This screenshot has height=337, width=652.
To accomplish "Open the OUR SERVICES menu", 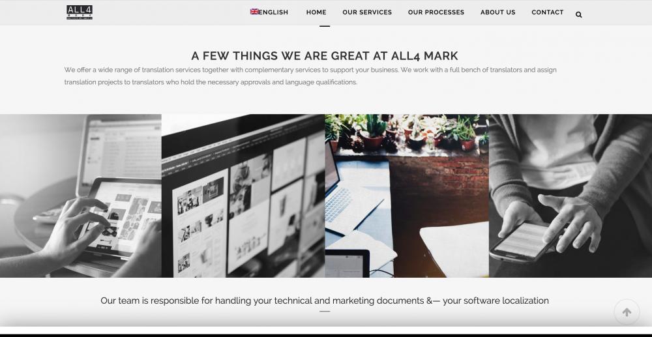I will tap(367, 12).
